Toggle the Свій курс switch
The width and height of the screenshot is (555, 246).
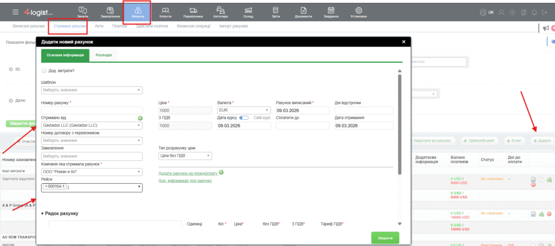243,118
